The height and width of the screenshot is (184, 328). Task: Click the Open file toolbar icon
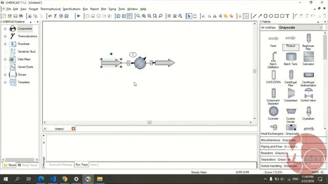pos(10,16)
